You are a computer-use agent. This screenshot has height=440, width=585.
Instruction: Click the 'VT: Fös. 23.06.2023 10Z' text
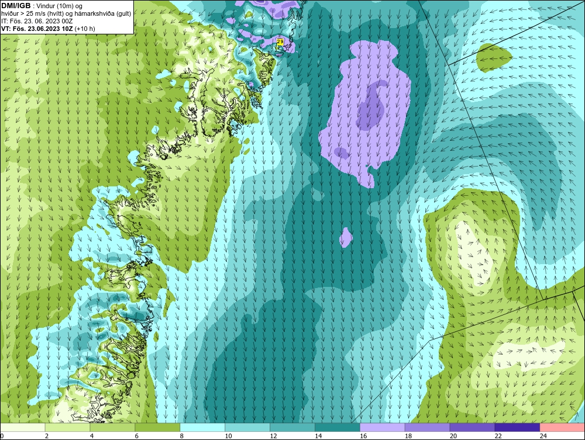[37, 29]
